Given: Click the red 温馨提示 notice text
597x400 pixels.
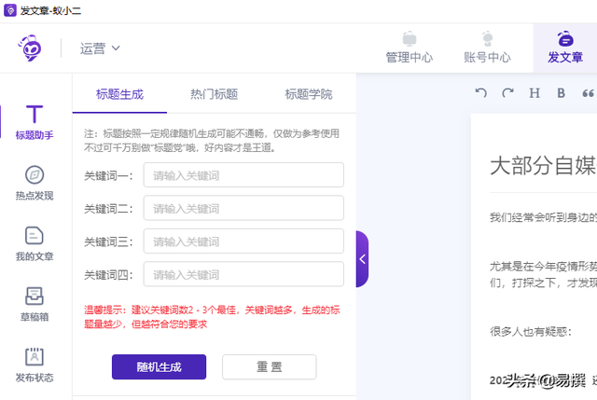Looking at the screenshot, I should pyautogui.click(x=212, y=317).
